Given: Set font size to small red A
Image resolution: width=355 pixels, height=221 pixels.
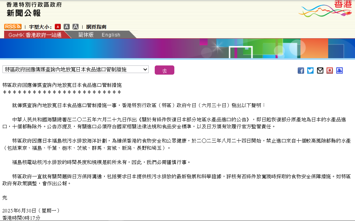Looking at the screenshot, I should pyautogui.click(x=58, y=27).
